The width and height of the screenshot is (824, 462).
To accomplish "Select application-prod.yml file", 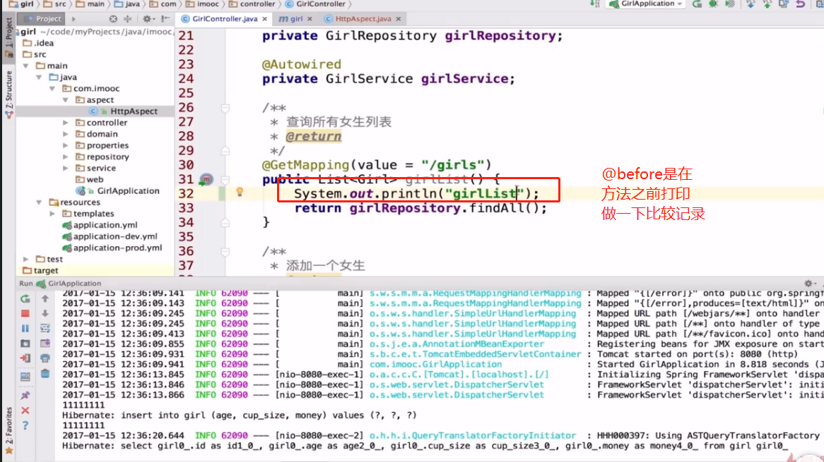I will click(112, 248).
